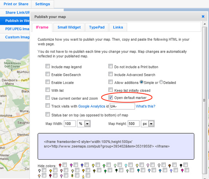Image resolution: width=209 pixels, height=179 pixels.
Task: Open the TypePad tab
Action: (x=97, y=27)
